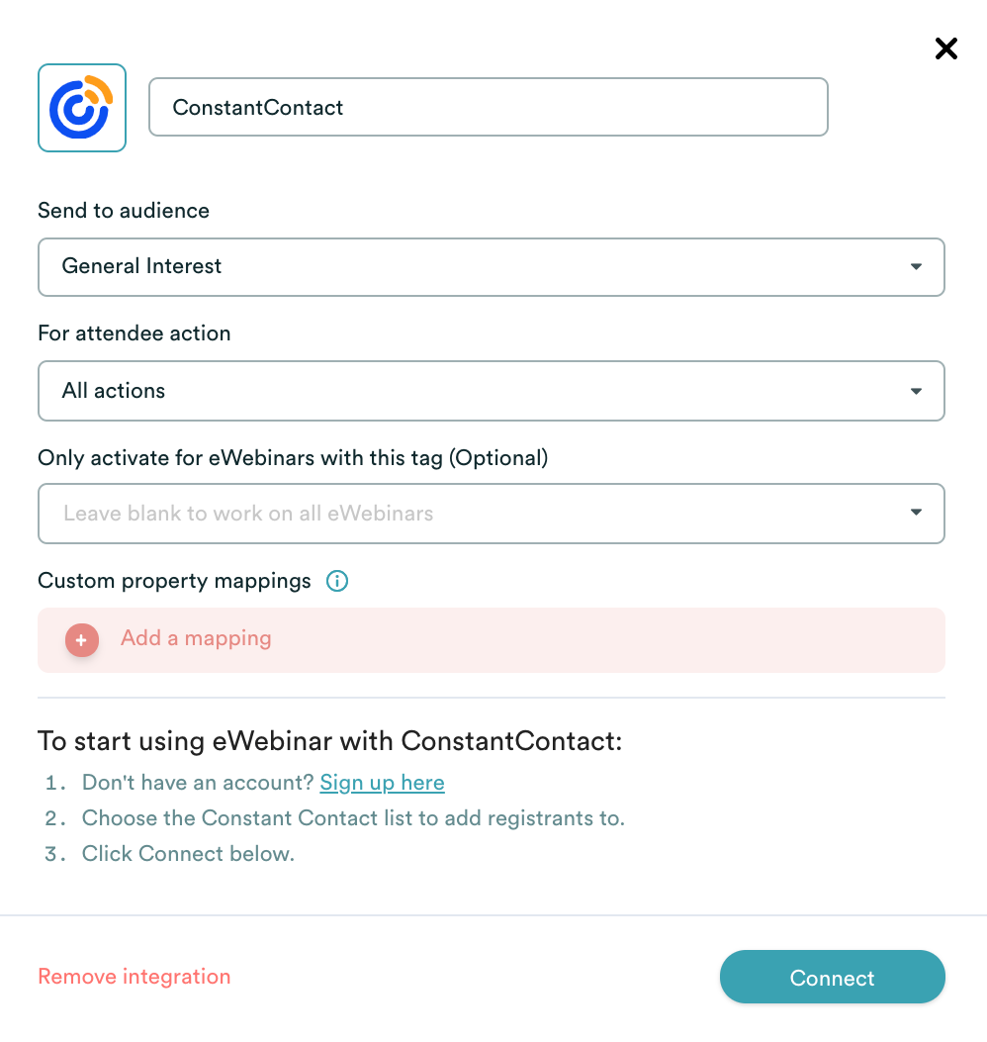This screenshot has height=1042, width=987.
Task: Click Remove integration
Action: [x=135, y=977]
